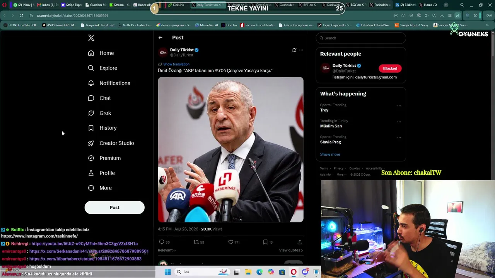This screenshot has height=278, width=495.
Task: Open options for the Müslim Sarı trend
Action: click(x=399, y=122)
